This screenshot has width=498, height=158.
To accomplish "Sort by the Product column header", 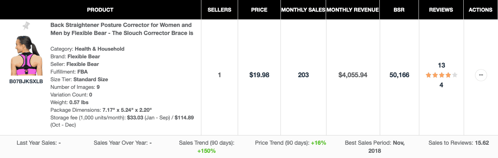I will coord(100,10).
